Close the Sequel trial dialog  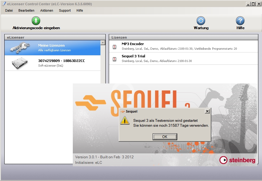[207, 111]
